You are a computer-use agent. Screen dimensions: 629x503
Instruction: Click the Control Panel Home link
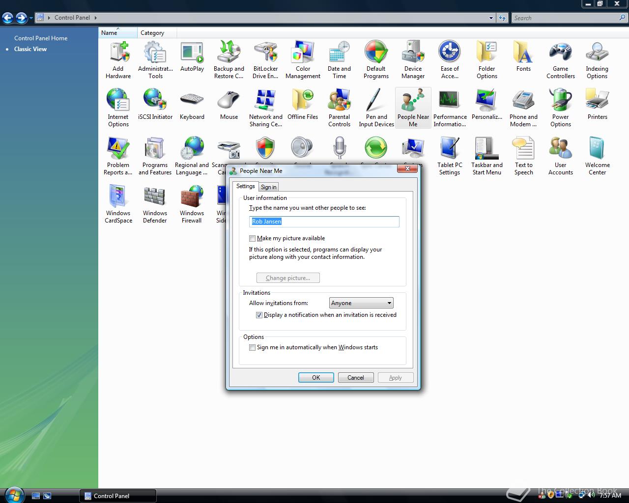[41, 38]
